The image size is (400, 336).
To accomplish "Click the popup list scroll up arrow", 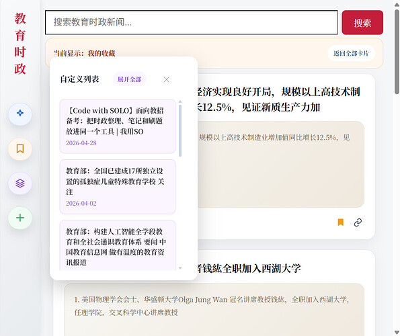I will pyautogui.click(x=180, y=101).
